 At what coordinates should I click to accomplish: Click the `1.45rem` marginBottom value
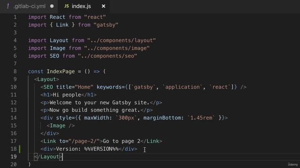pyautogui.click(x=201, y=118)
